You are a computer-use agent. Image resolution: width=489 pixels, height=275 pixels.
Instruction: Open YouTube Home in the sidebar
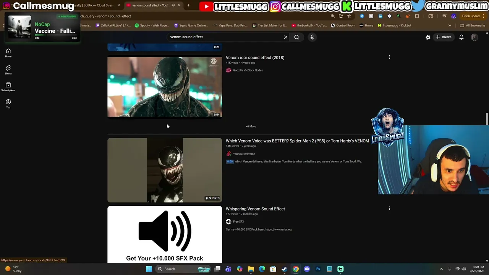(8, 53)
